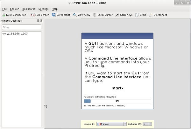The image size is (191, 129).
Task: Click the Screenshot button label
Action: pos(63,15)
